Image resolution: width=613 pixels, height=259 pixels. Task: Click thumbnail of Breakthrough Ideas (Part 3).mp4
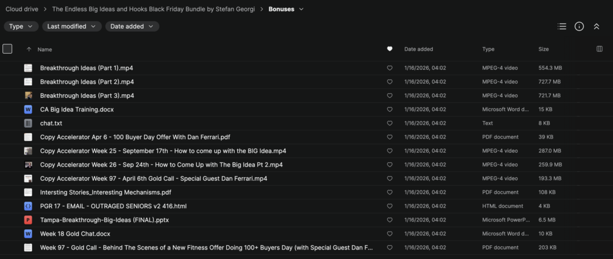click(28, 95)
